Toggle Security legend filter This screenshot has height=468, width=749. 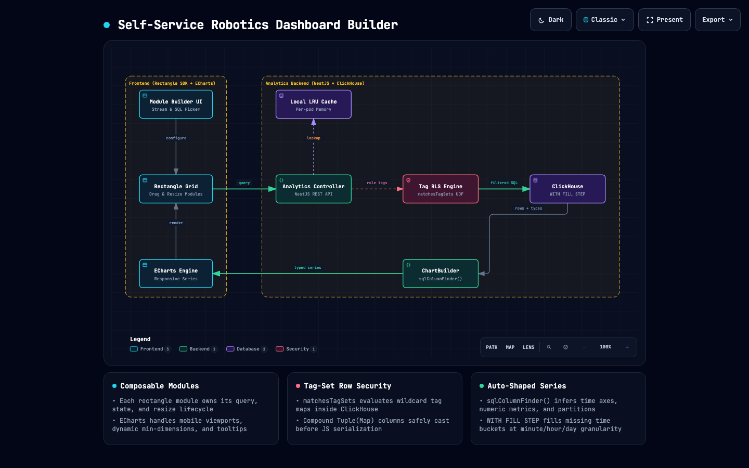pyautogui.click(x=296, y=349)
